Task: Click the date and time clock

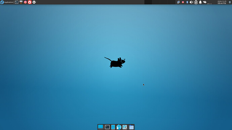Action: [222, 2]
